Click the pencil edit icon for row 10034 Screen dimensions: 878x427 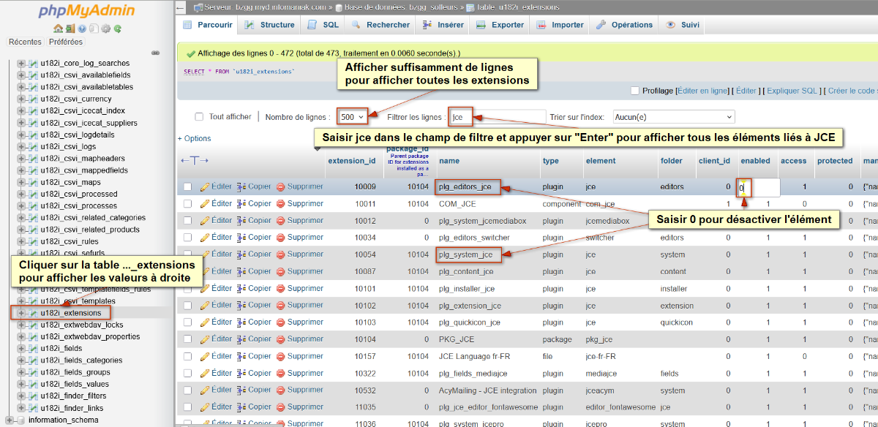click(x=205, y=238)
